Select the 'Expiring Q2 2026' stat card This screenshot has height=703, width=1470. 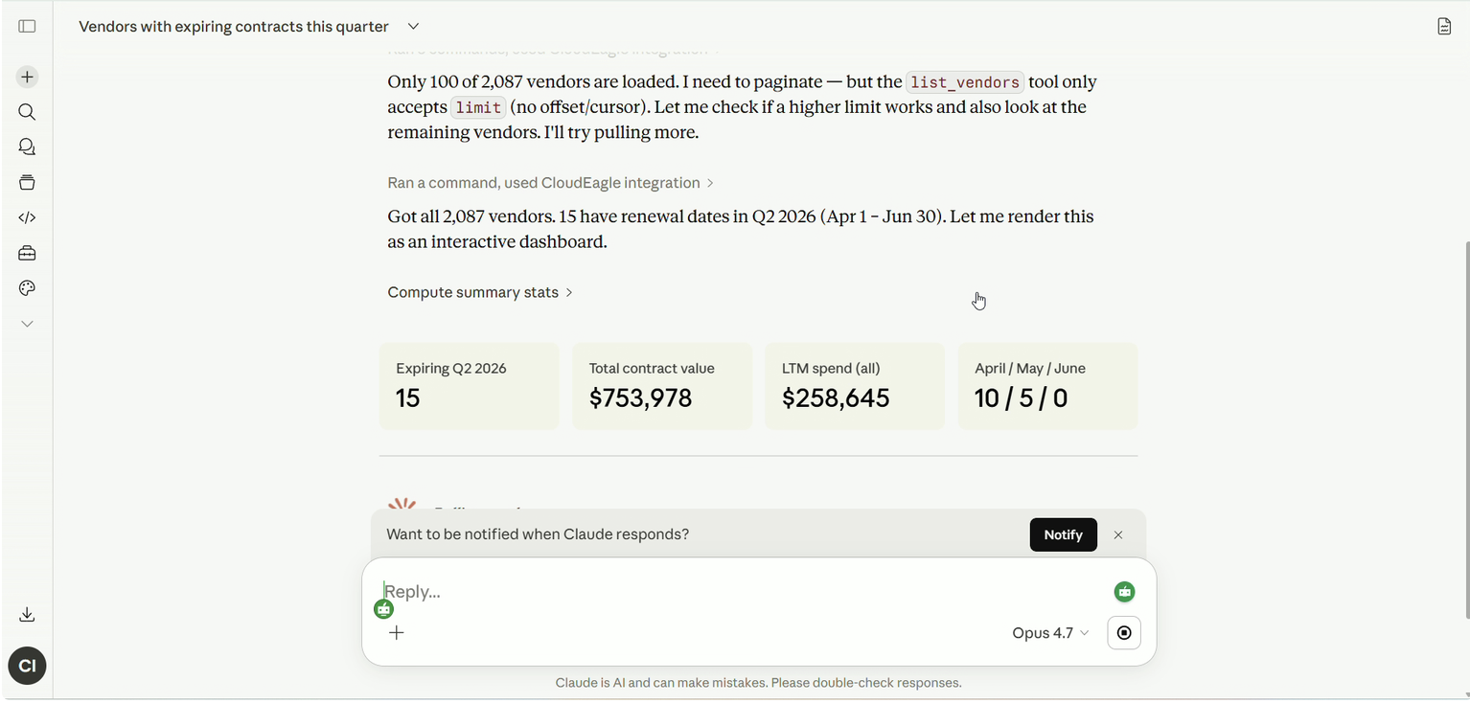[x=469, y=386]
